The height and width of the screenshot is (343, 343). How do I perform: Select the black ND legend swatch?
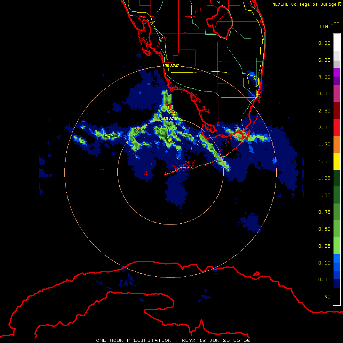(337, 297)
